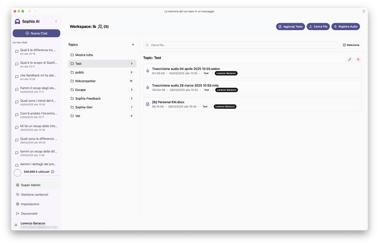Click the Impostazioni gear icon
The height and width of the screenshot is (245, 379).
(x=17, y=204)
